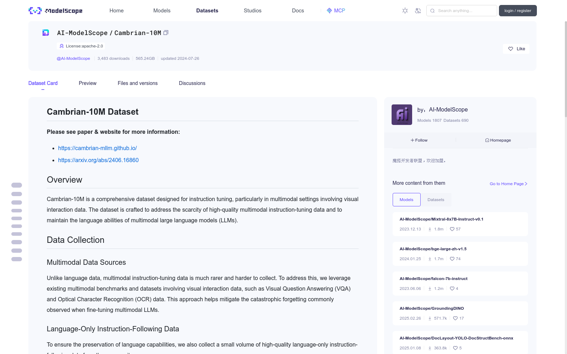This screenshot has height=354, width=567.
Task: Click the download icon on falcon-7b-instruct card
Action: tap(430, 289)
